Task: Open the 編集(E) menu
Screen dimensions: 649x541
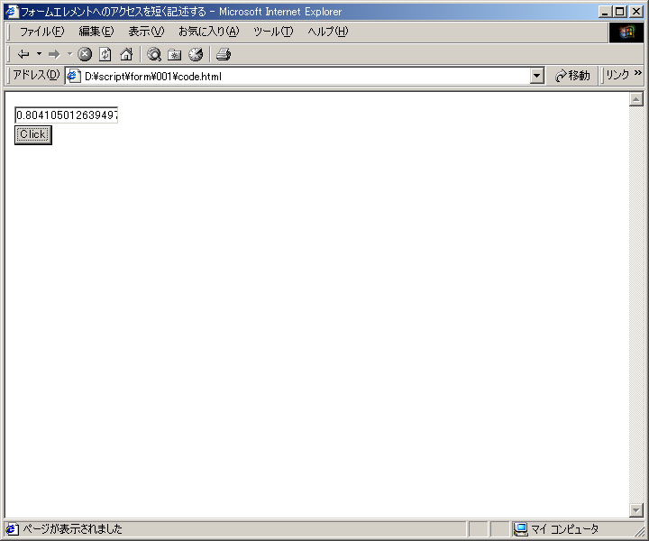Action: tap(96, 32)
